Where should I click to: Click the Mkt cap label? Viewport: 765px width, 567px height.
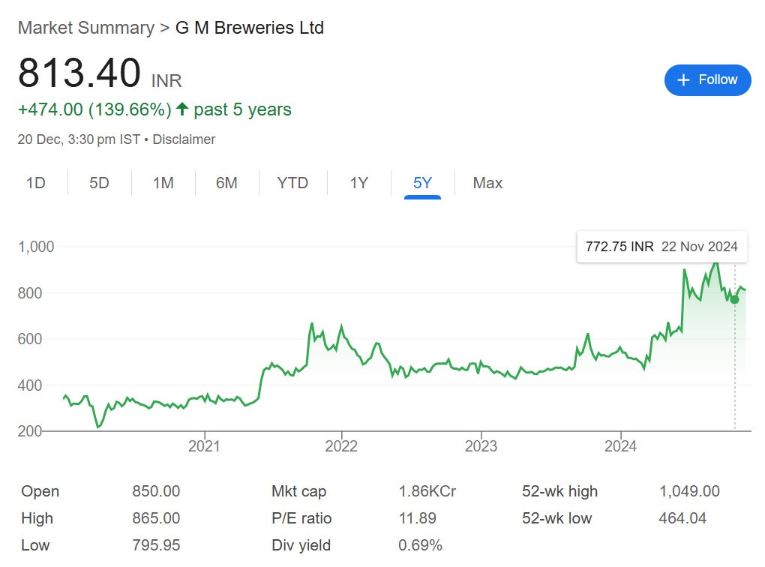tap(298, 491)
